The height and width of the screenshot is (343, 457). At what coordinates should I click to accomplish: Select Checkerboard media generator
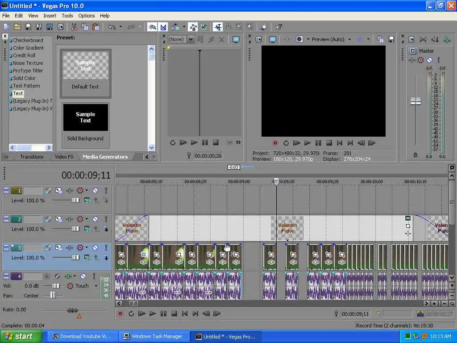28,40
